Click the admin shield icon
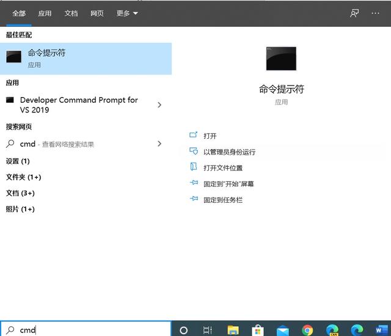Image resolution: width=391 pixels, height=336 pixels. point(194,151)
